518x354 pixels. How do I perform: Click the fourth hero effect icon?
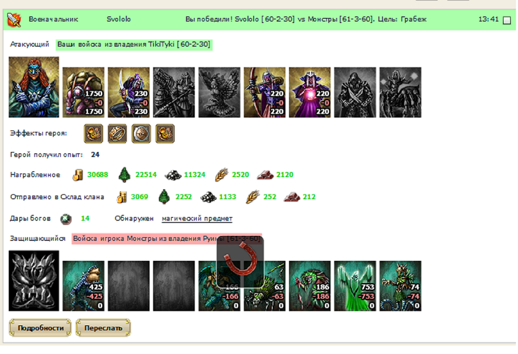165,134
